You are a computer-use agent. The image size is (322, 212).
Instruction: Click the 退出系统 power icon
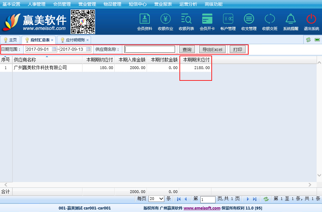click(311, 19)
